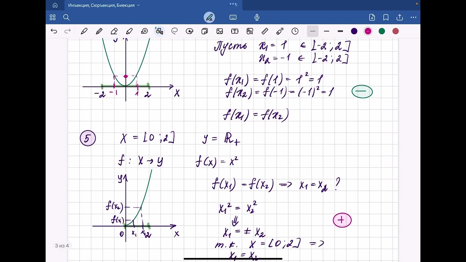Select the Highlighter tool
The image size is (466, 262).
point(129,31)
